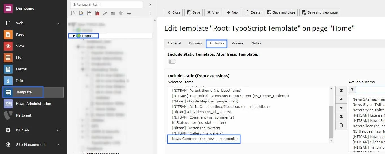Select [NITSAN] T3Terminal Extensions Demo Server item
Image resolution: width=385 pixels, height=154 pixels.
pos(230,96)
